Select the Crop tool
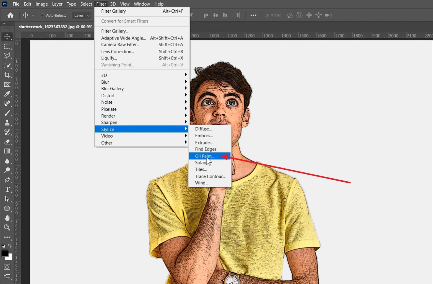Image resolution: width=433 pixels, height=284 pixels. (7, 75)
